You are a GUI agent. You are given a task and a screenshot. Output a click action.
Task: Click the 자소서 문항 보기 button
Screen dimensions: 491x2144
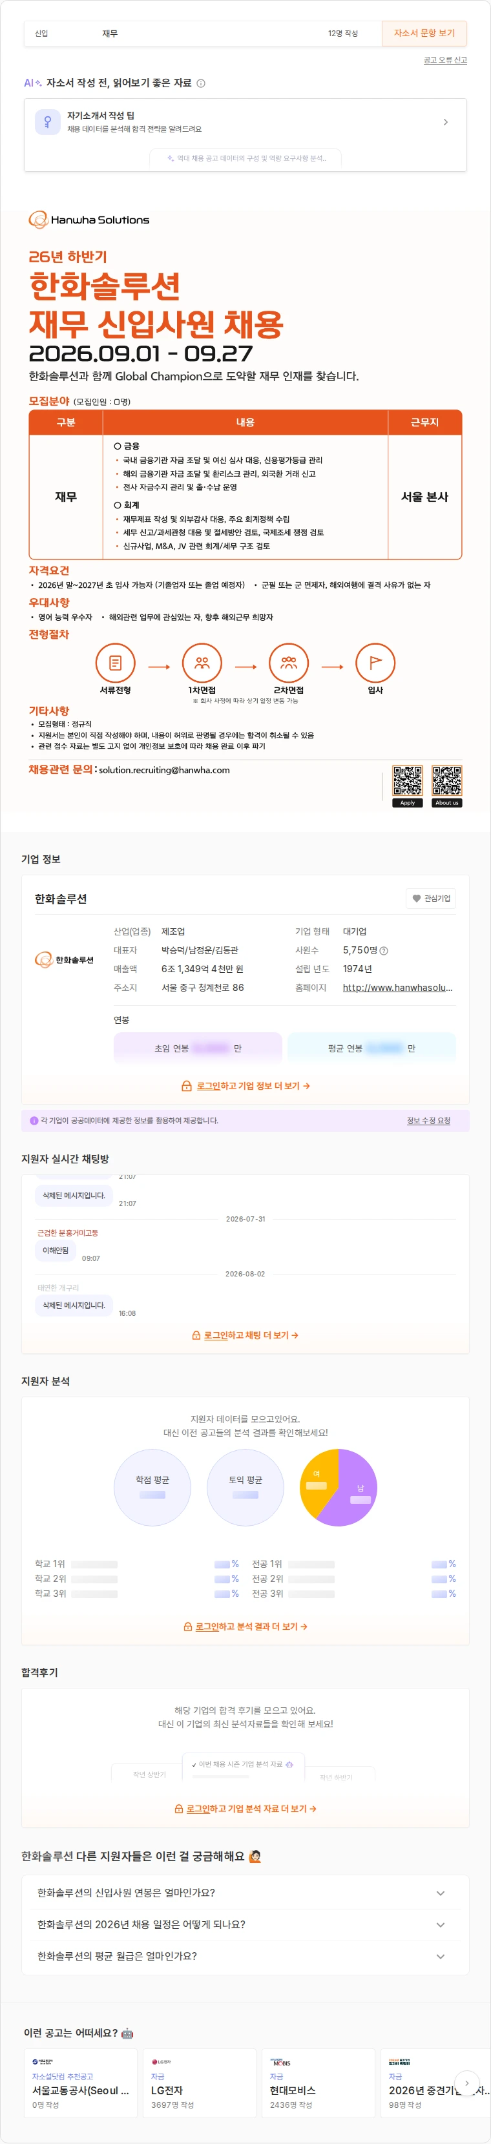point(424,34)
